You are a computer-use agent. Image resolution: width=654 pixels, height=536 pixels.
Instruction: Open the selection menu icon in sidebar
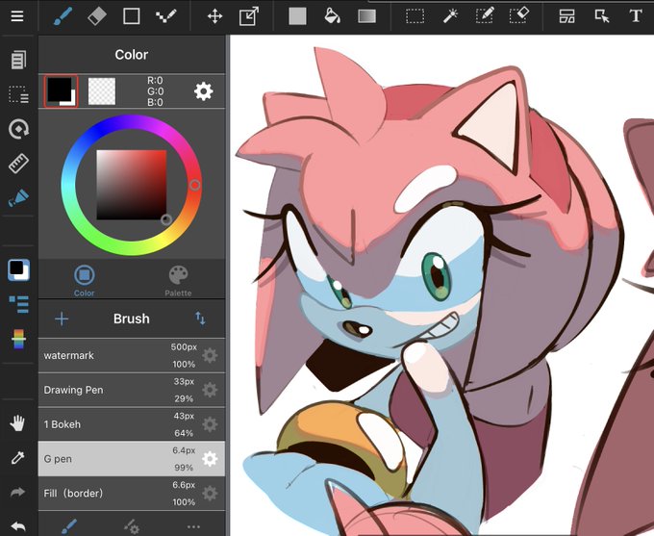(x=18, y=94)
